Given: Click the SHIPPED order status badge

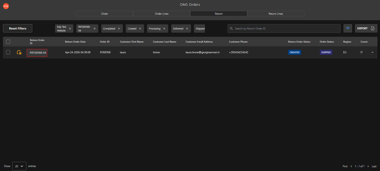Looking at the screenshot, I should (326, 52).
